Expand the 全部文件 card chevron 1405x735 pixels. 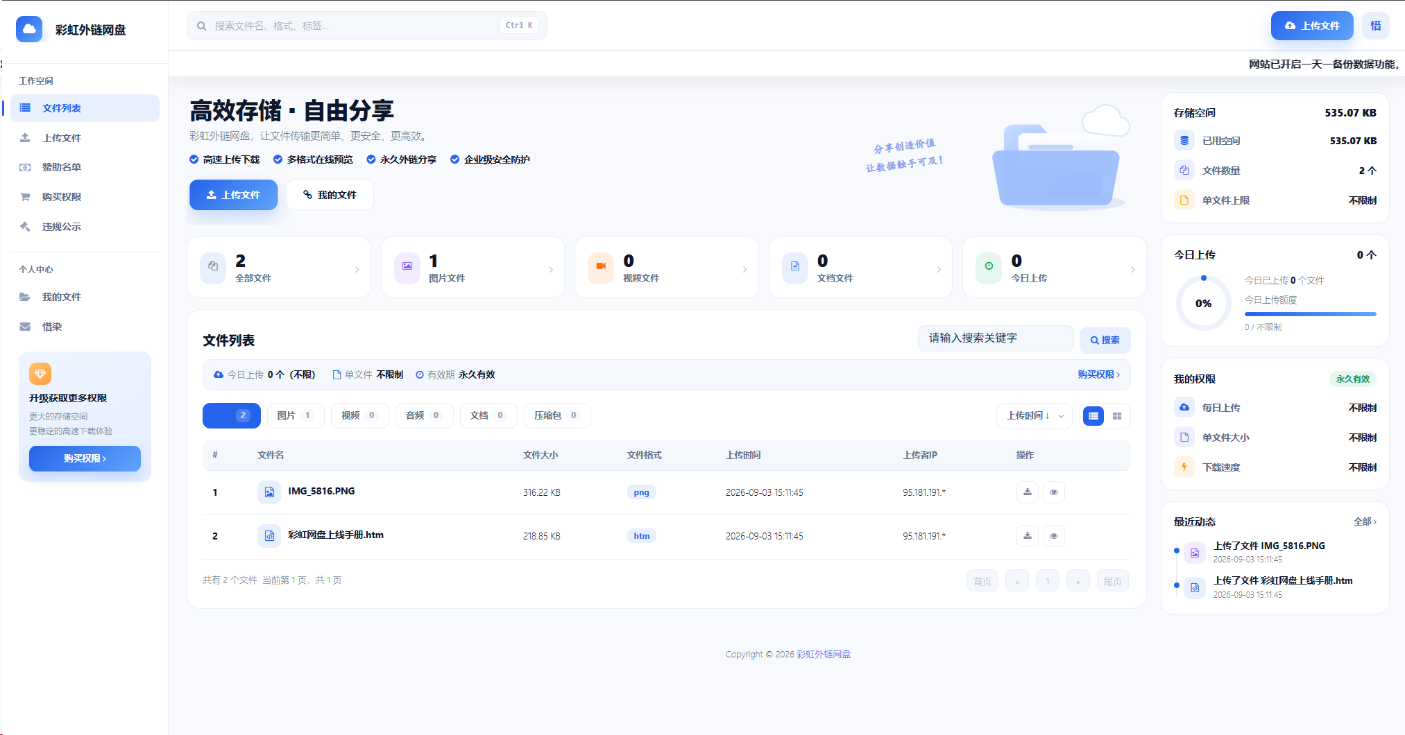pyautogui.click(x=357, y=270)
